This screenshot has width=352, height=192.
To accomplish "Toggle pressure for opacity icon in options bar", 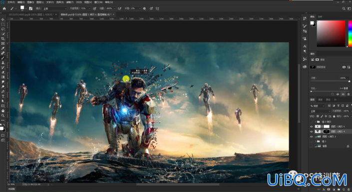I will 94,8.
